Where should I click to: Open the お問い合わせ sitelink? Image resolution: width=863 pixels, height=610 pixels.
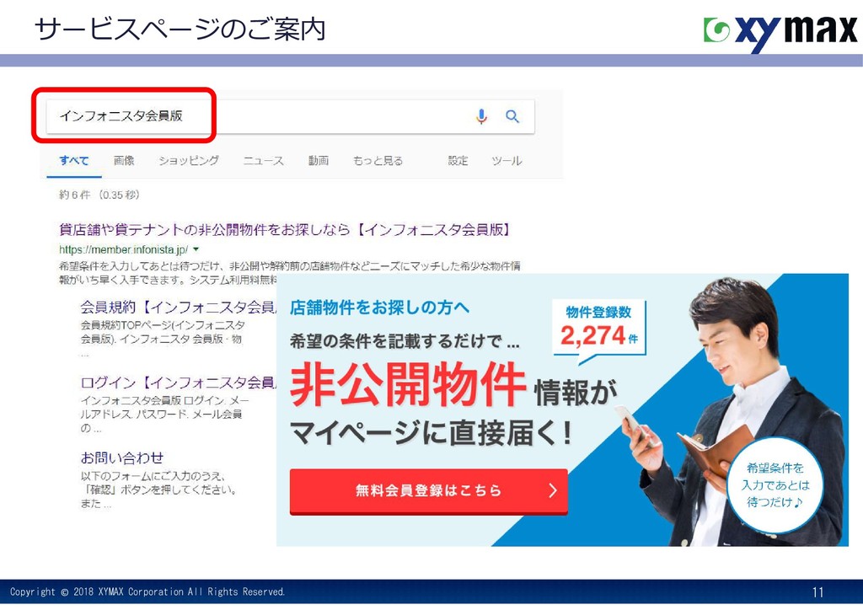[121, 457]
